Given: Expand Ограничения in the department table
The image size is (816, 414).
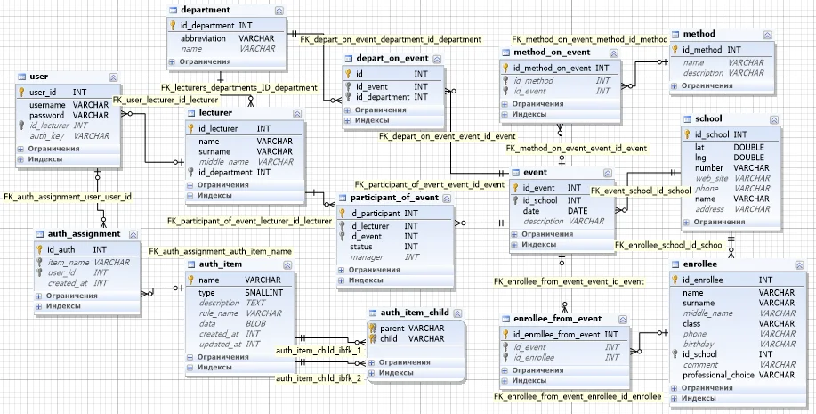Looking at the screenshot, I should pyautogui.click(x=173, y=61).
